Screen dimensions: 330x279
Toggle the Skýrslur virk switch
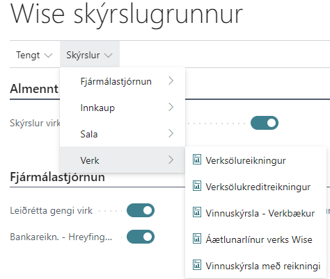tap(265, 123)
